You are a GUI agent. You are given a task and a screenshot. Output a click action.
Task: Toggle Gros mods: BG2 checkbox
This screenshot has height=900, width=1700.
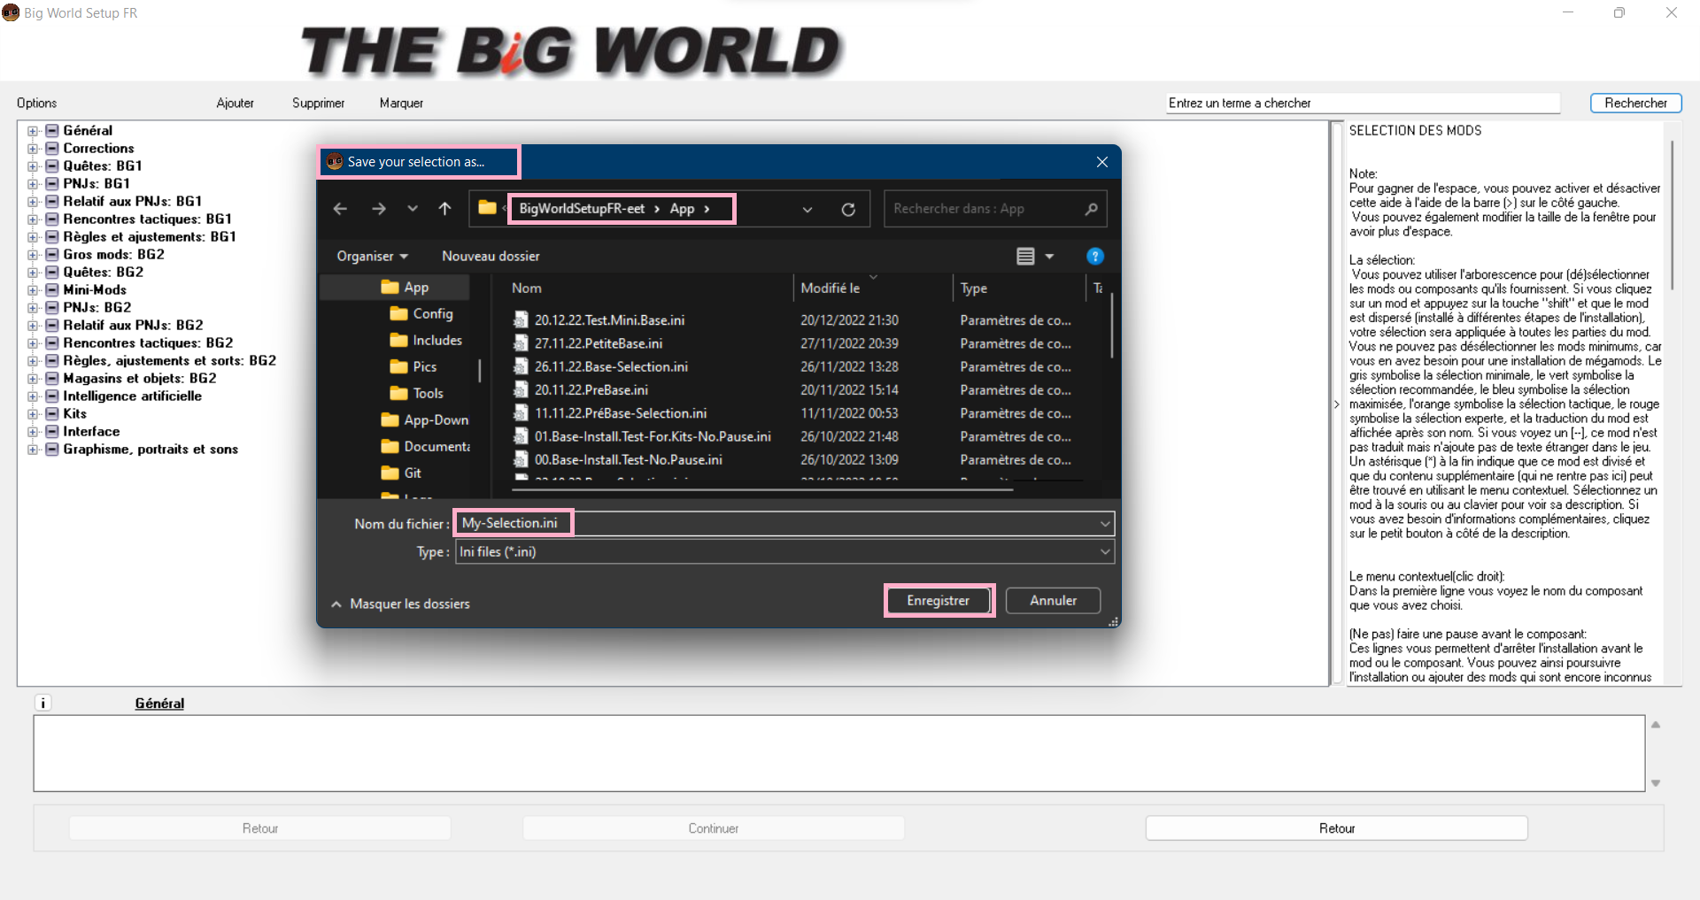51,255
